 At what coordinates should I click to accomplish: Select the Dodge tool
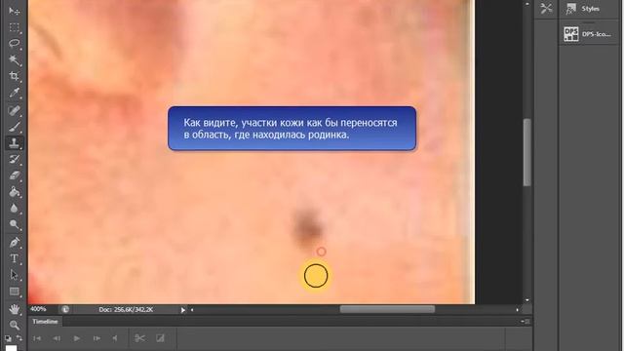(x=15, y=225)
